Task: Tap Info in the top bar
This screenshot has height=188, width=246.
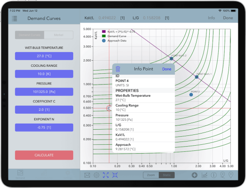Action: tap(211, 18)
